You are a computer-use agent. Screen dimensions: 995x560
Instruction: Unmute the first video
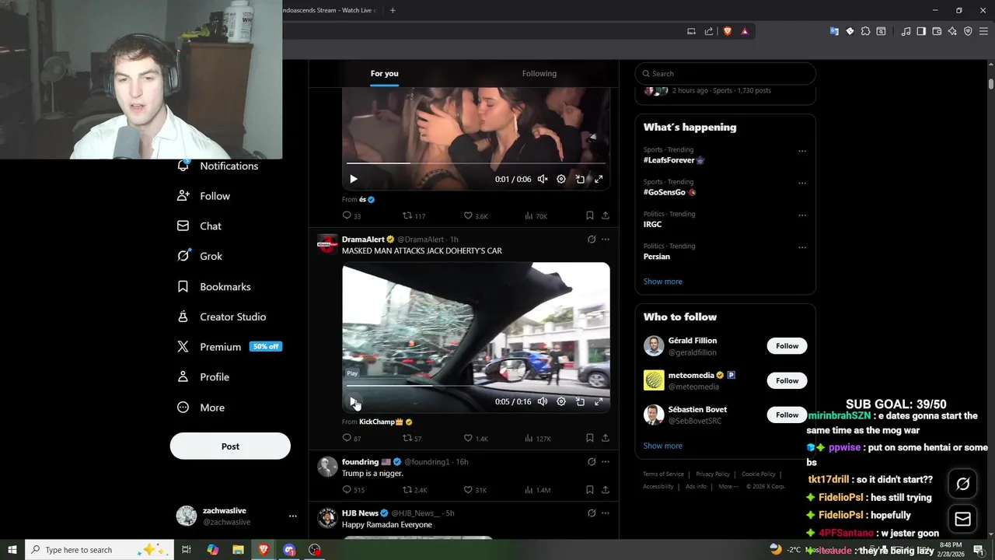pos(543,179)
